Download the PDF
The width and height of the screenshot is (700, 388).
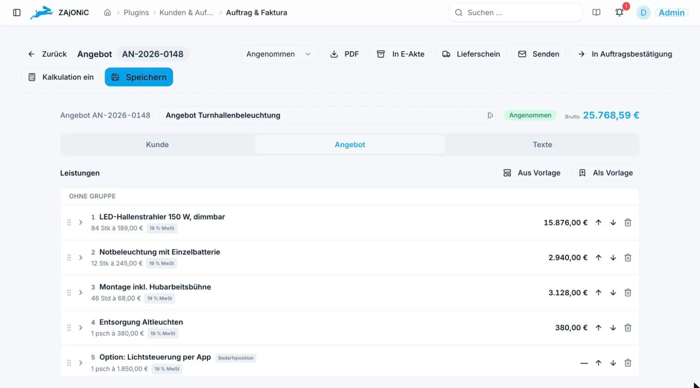[344, 54]
